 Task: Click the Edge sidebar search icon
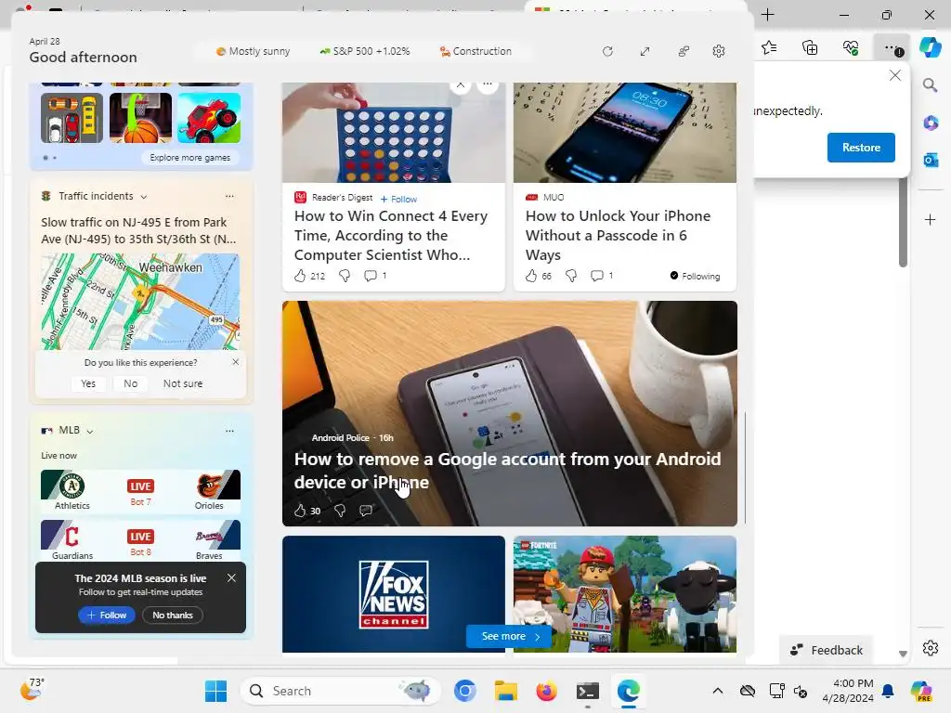tap(930, 84)
